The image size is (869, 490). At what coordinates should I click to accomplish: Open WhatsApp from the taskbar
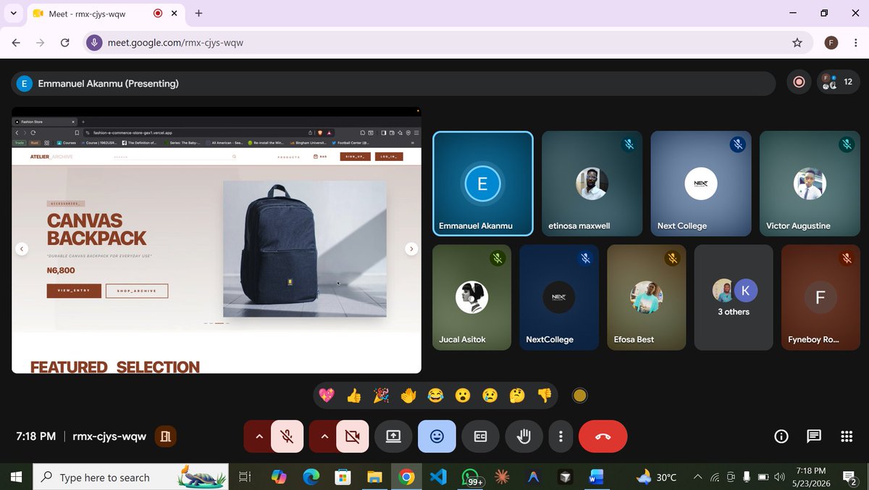(471, 477)
